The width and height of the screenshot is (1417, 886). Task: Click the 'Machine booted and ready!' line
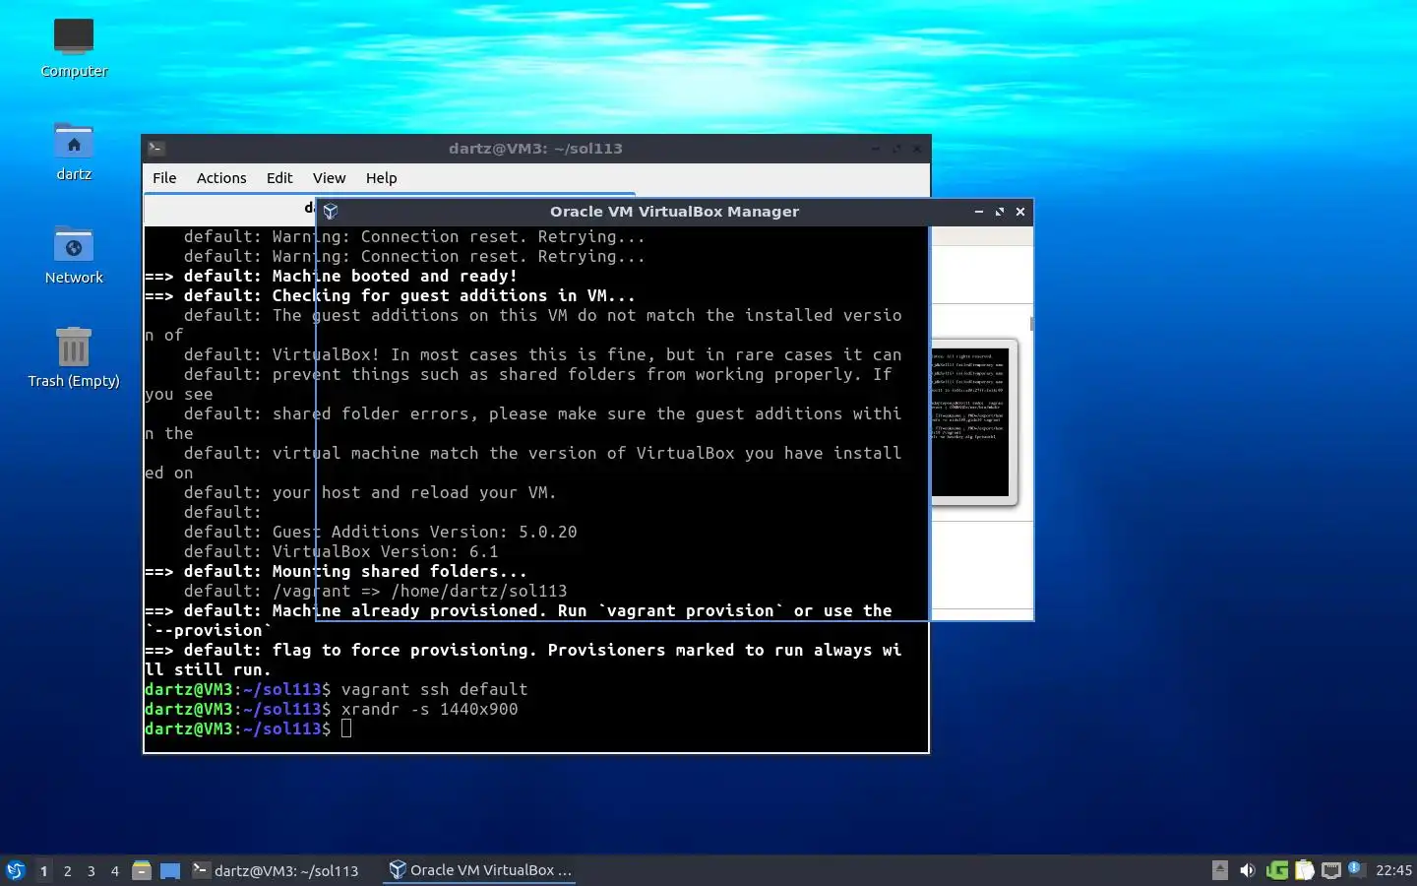point(395,276)
